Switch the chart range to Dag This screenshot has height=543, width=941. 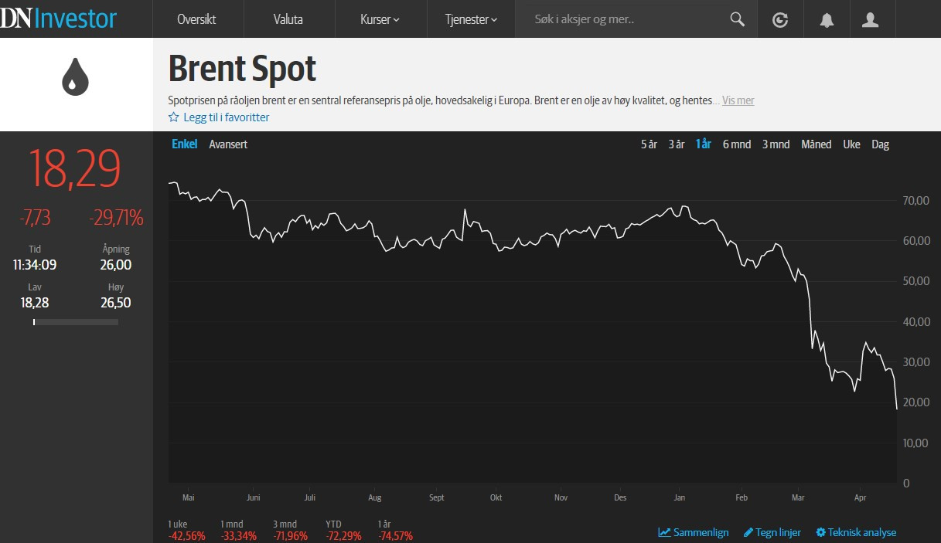(880, 144)
